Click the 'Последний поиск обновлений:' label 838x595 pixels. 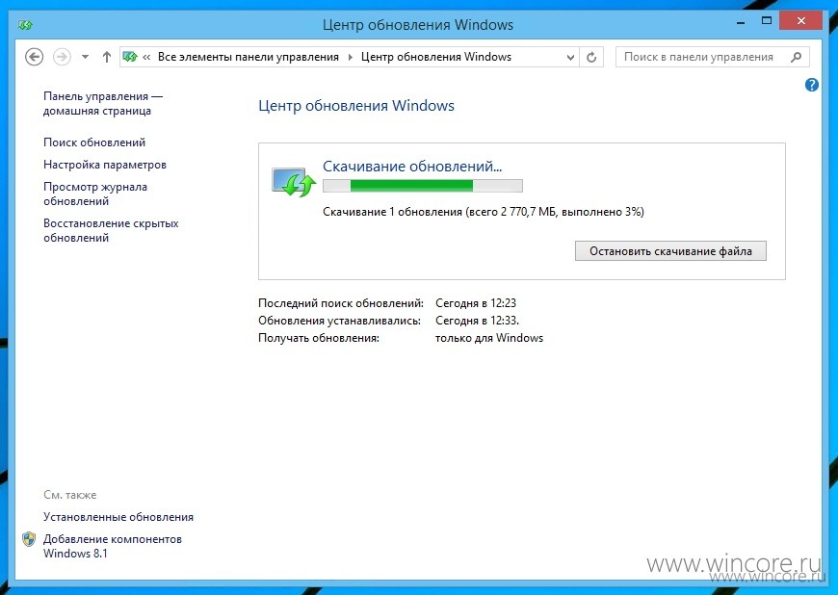point(341,303)
